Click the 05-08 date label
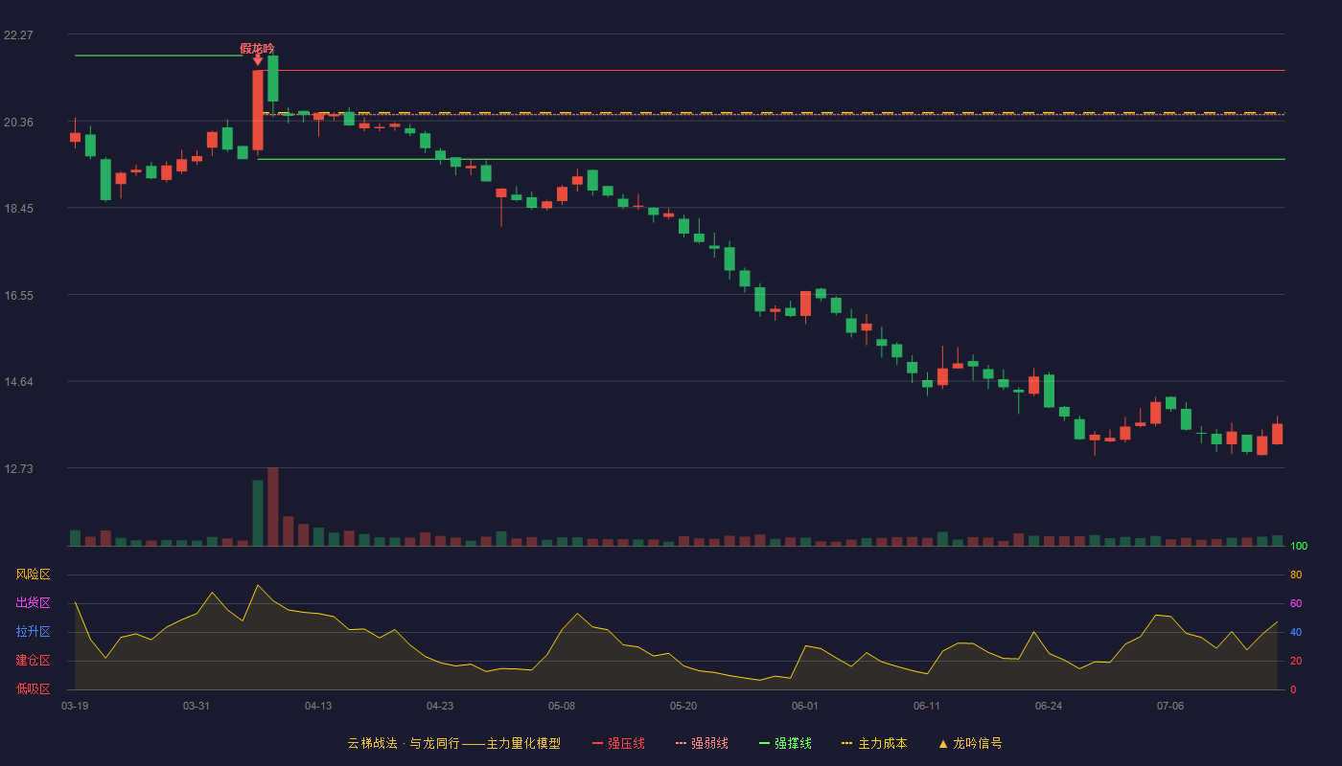Viewport: 1342px width, 766px height. (x=562, y=706)
